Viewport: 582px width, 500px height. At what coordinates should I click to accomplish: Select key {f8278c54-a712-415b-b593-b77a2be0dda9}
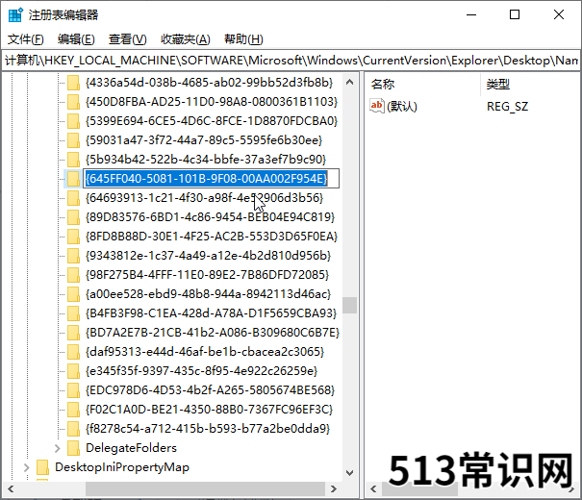pos(208,429)
